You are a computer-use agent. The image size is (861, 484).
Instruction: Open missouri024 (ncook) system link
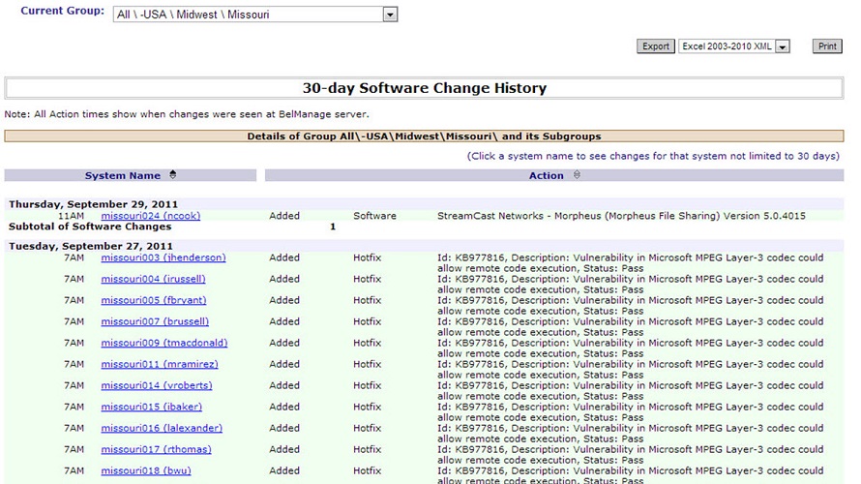(150, 216)
